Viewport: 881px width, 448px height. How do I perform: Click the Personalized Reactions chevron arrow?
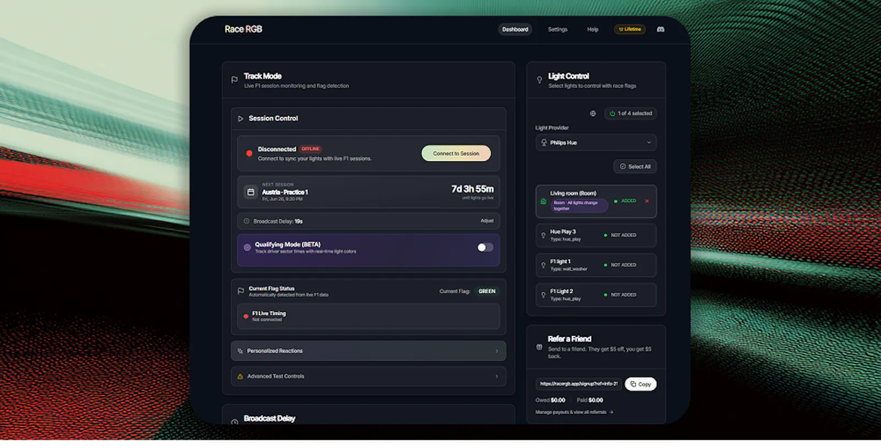click(497, 351)
